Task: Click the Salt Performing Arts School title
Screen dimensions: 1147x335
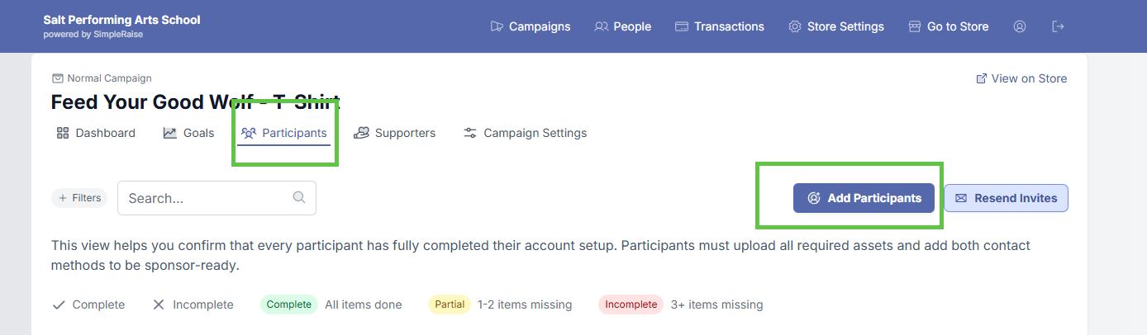Action: tap(121, 20)
